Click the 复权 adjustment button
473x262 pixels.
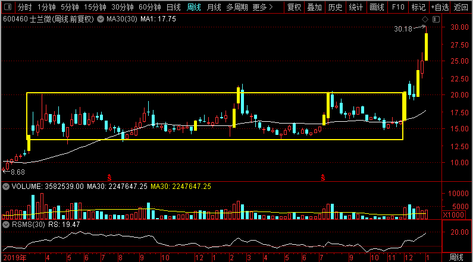click(294, 7)
